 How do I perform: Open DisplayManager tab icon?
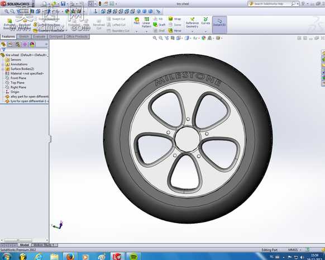(x=32, y=44)
